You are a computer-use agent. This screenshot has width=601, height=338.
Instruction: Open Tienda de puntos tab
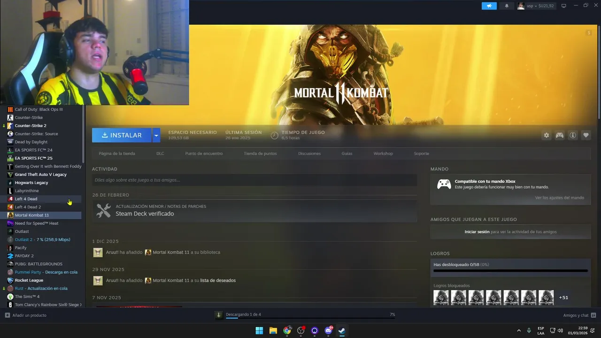260,154
